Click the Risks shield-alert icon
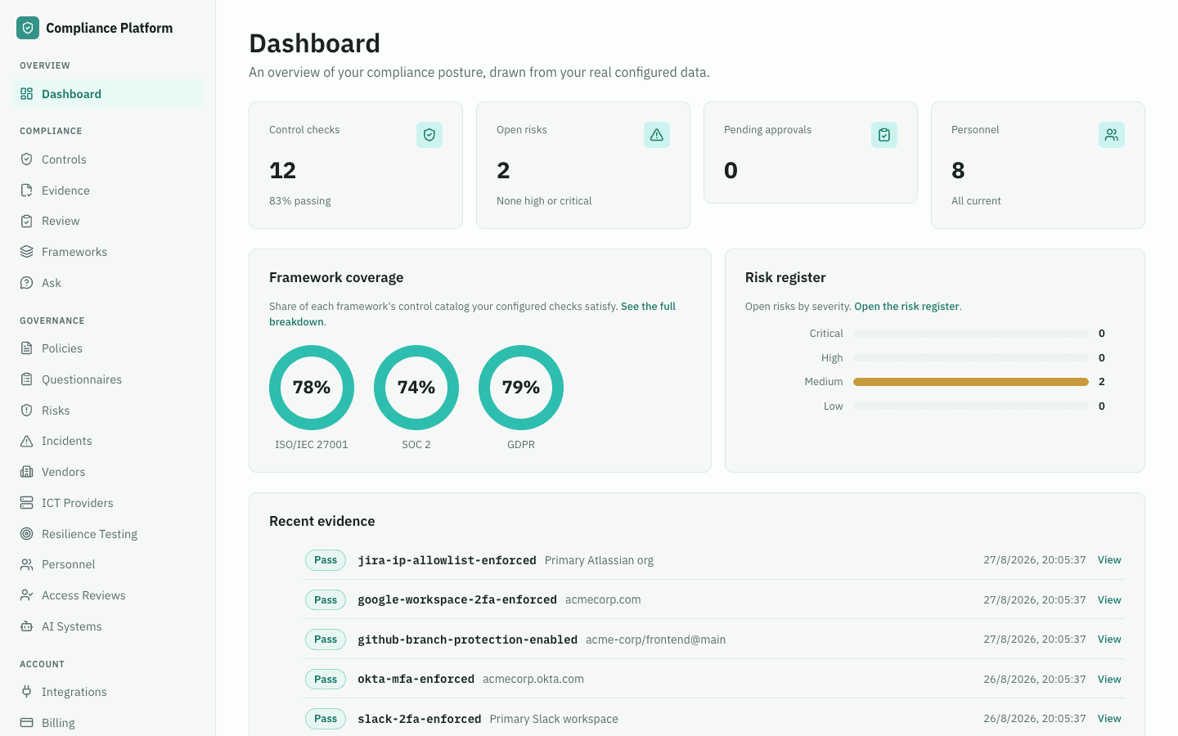The image size is (1178, 736). (x=27, y=411)
